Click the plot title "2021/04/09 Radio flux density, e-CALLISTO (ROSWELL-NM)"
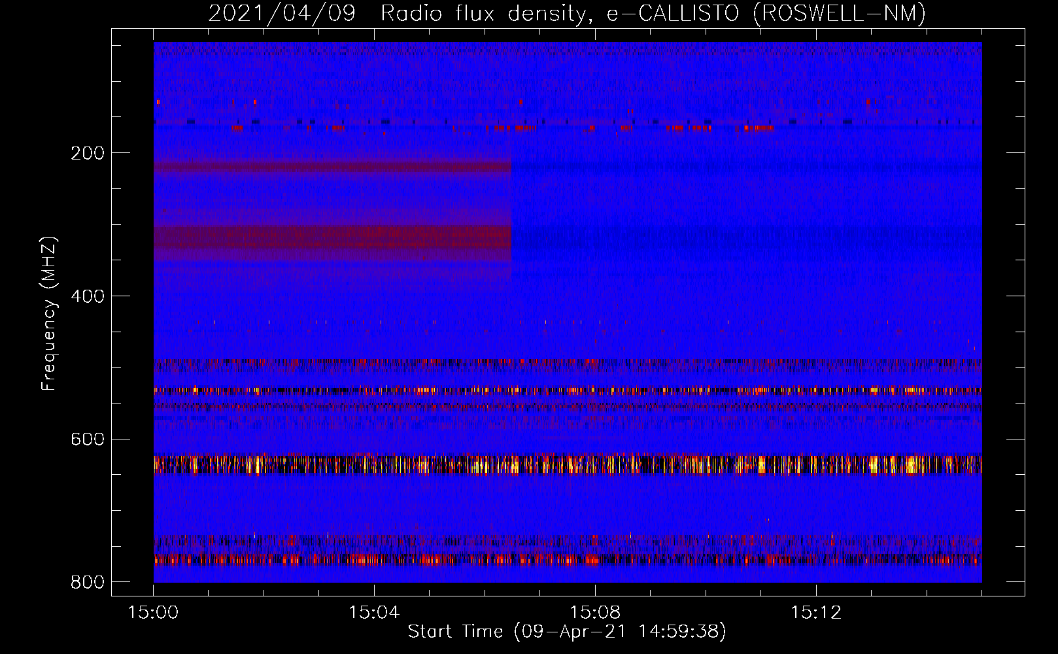The width and height of the screenshot is (1058, 654). point(567,14)
